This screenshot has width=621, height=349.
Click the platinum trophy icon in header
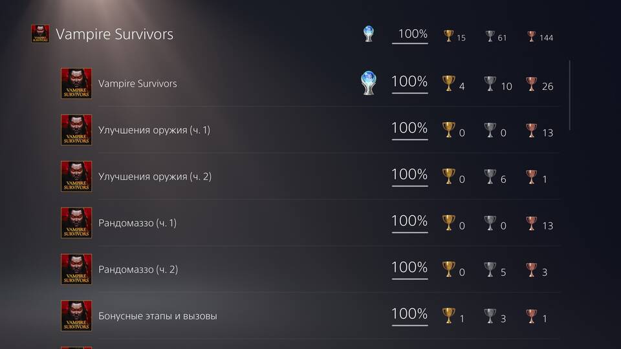tap(368, 34)
